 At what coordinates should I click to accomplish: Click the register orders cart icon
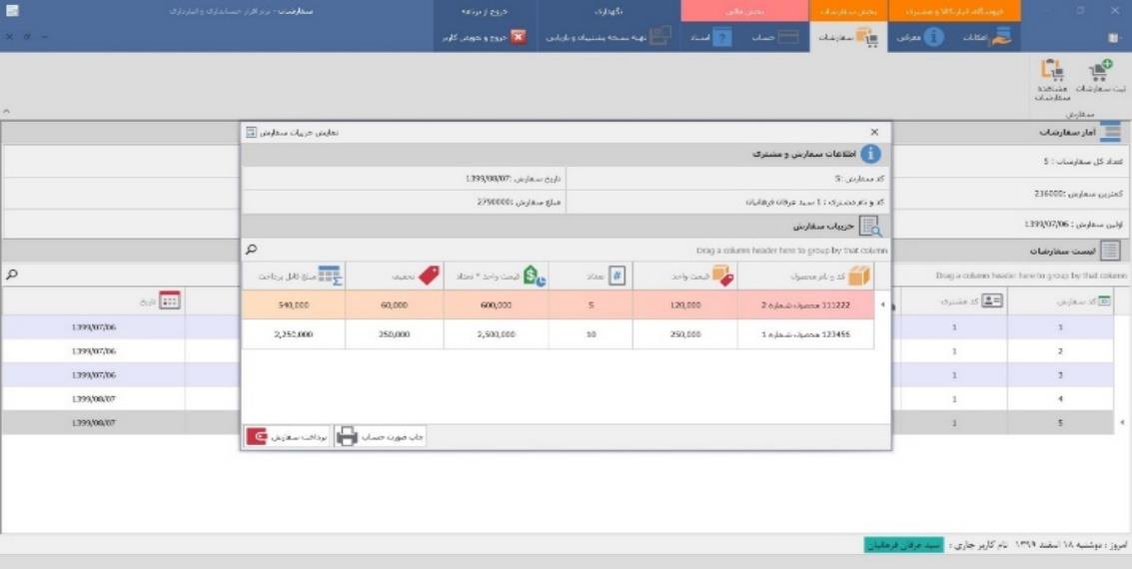1099,71
